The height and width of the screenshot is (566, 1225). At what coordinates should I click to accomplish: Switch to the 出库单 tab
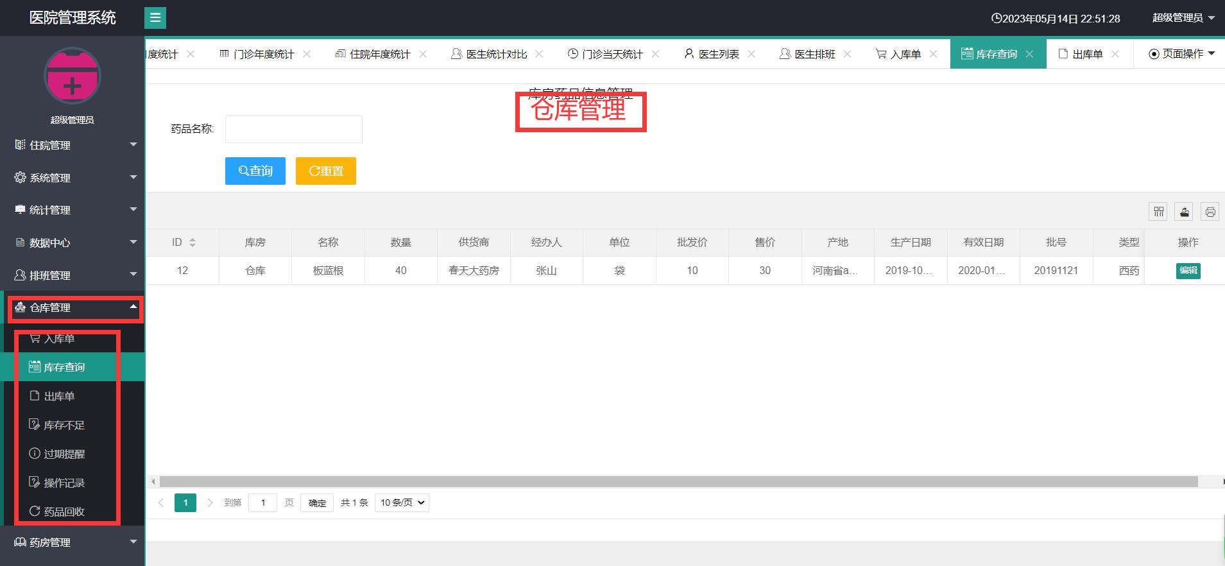[1081, 54]
